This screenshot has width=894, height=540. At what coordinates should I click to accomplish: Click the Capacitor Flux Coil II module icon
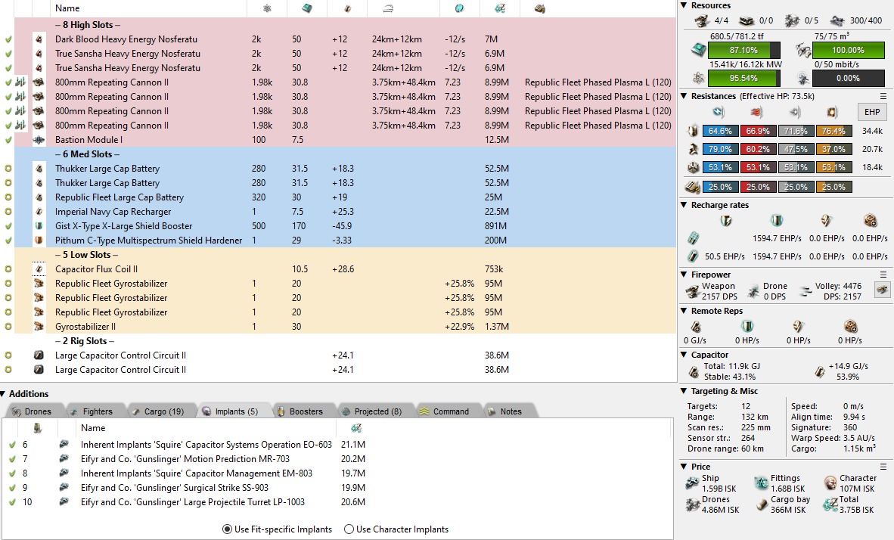pos(39,269)
